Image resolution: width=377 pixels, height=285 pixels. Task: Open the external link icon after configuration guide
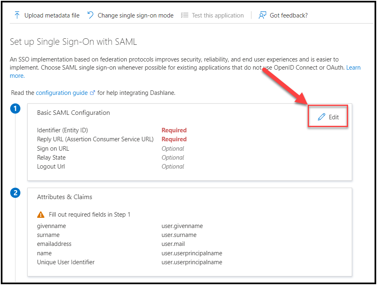click(93, 93)
